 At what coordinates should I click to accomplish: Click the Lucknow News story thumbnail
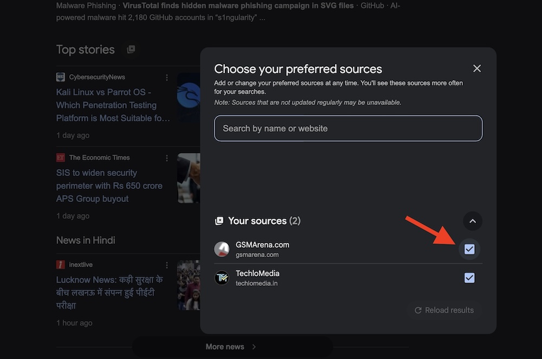(189, 284)
